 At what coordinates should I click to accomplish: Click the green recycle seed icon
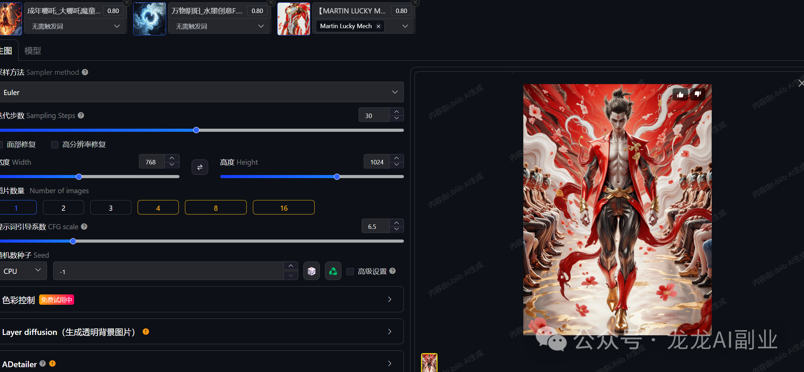[333, 271]
